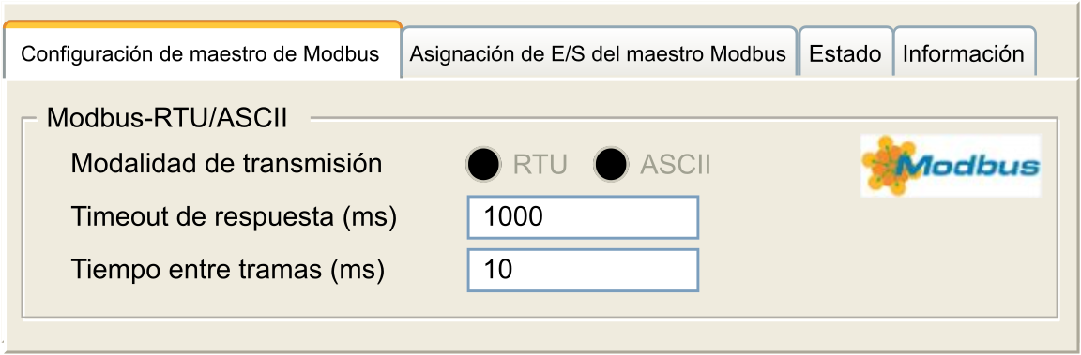Click the empty tab strip beside Información
The height and width of the screenshot is (355, 1081).
[1057, 53]
